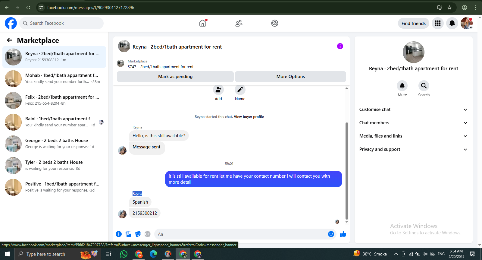Click the Mark as pending button
Viewport: 482px width, 260px height.
[175, 77]
